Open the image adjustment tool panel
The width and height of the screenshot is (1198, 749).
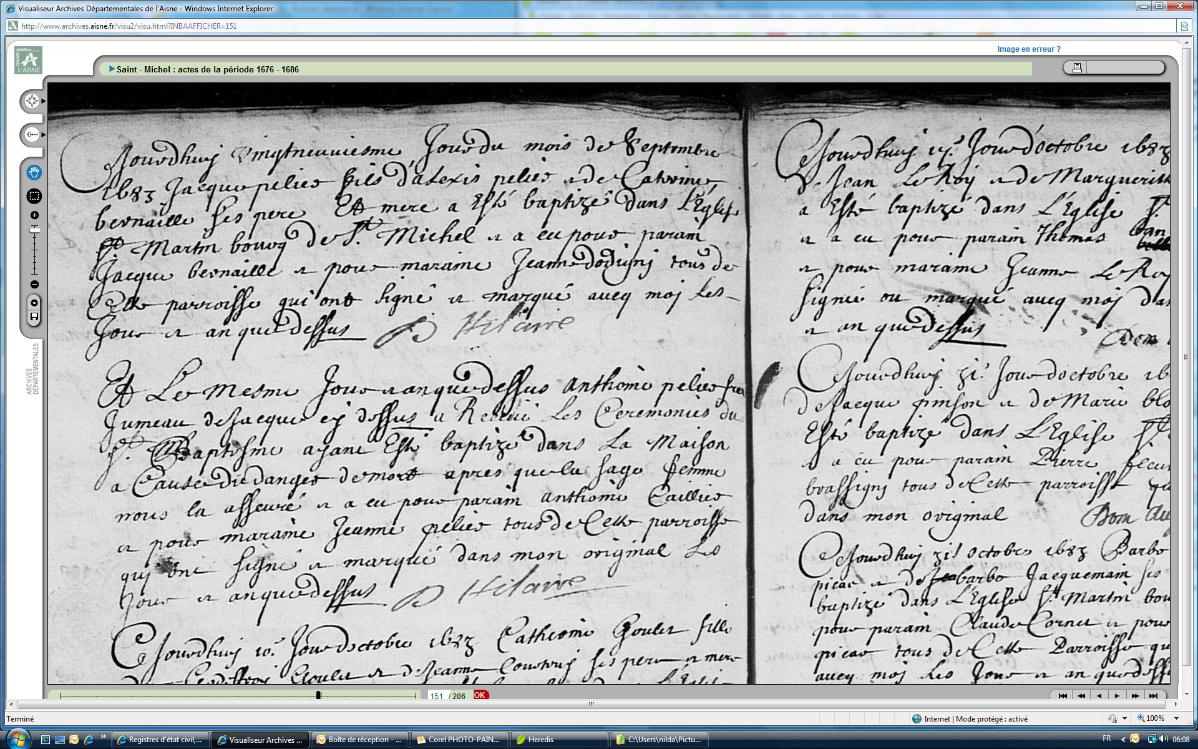point(32,134)
